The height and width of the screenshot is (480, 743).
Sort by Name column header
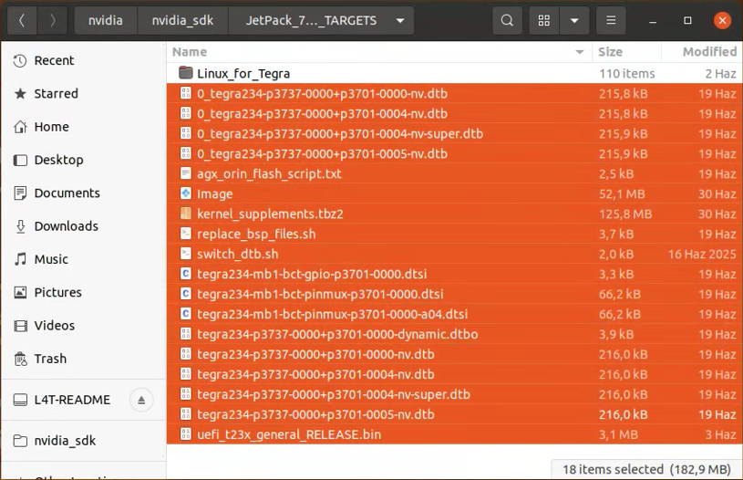[190, 52]
